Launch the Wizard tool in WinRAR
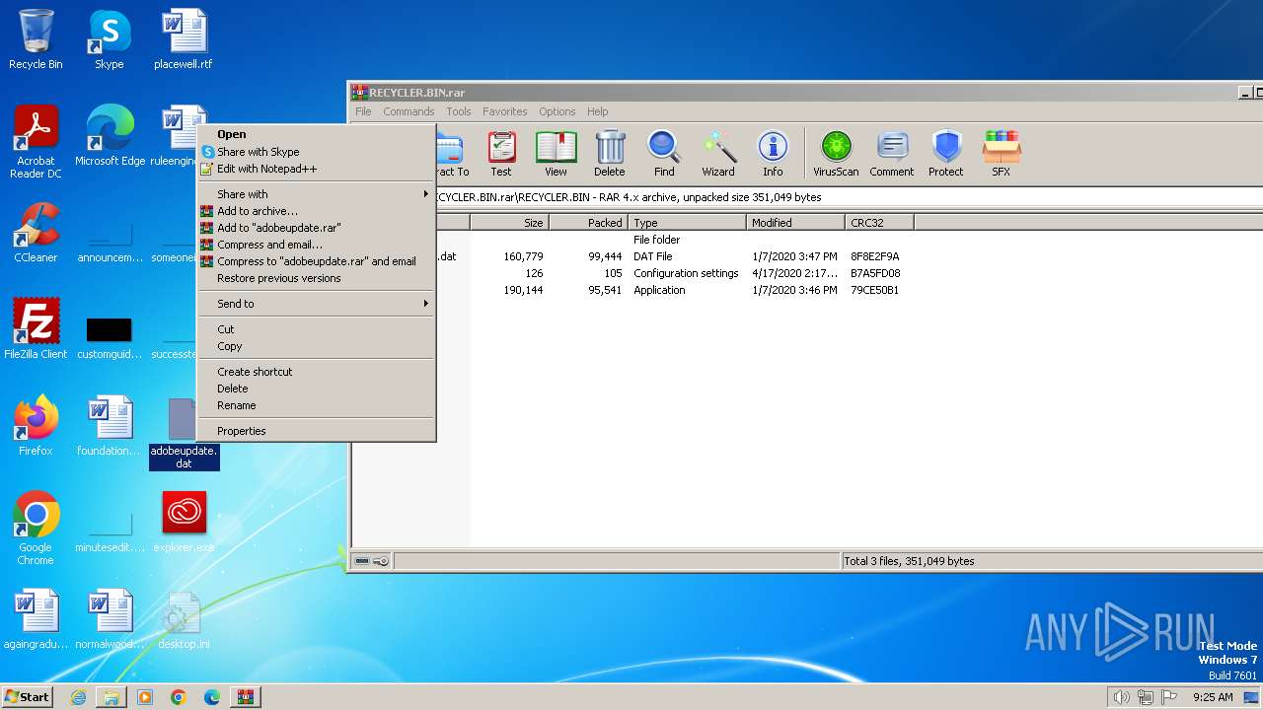This screenshot has height=710, width=1263. [718, 154]
